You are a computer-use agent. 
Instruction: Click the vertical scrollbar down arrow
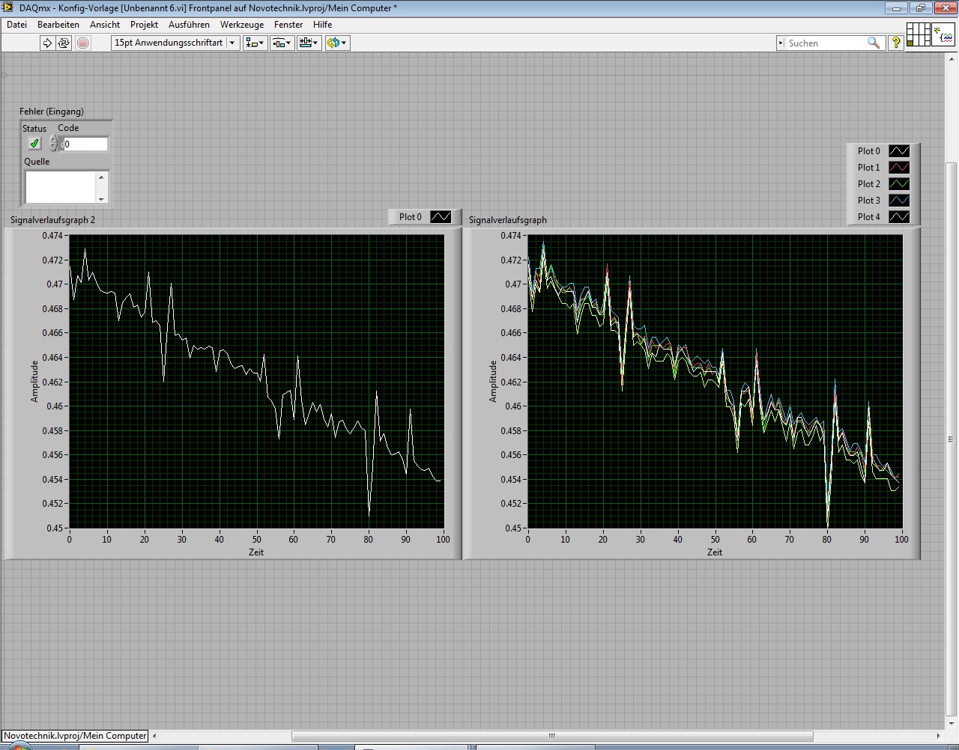[952, 724]
